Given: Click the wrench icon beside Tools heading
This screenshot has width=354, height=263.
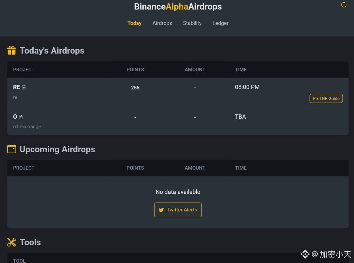Looking at the screenshot, I should (x=12, y=242).
